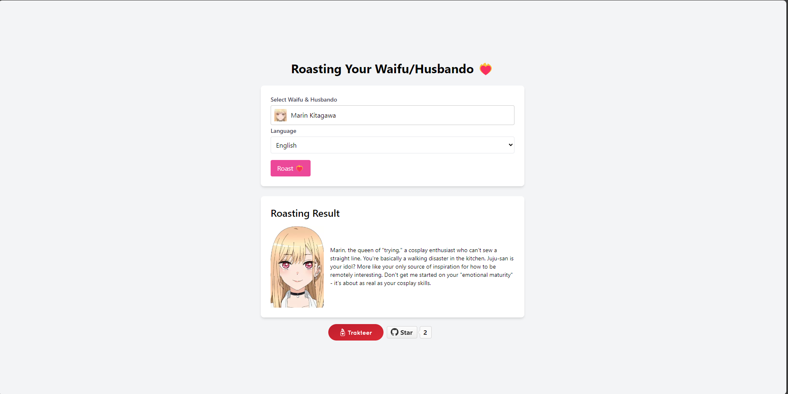Click the small Marin avatar in the select field
The image size is (788, 394).
click(281, 115)
